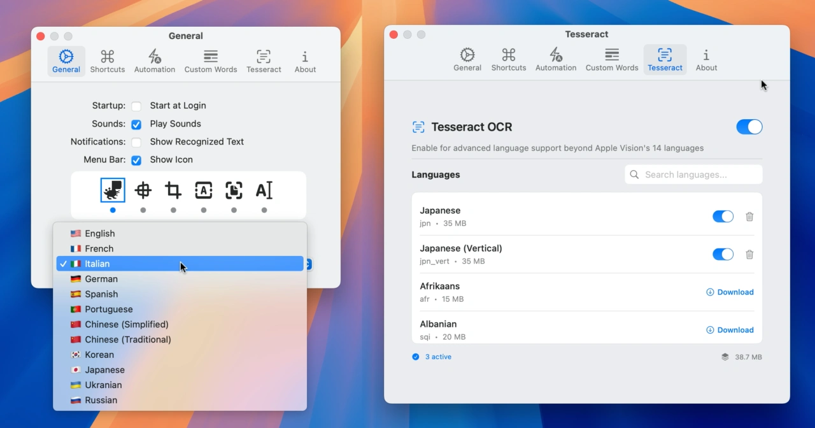Disable the Japanese (Vertical) language toggle
Viewport: 815px width, 428px height.
pos(723,255)
